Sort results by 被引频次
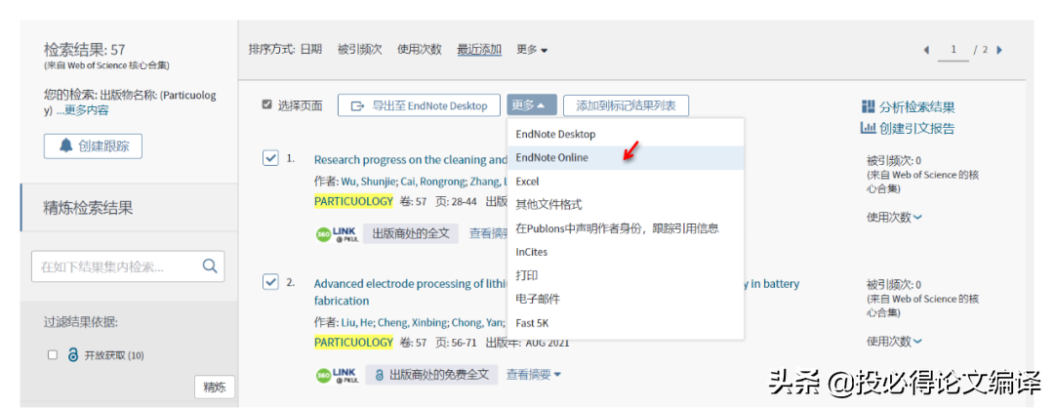Viewport: 1054px width, 409px height. coord(359,49)
